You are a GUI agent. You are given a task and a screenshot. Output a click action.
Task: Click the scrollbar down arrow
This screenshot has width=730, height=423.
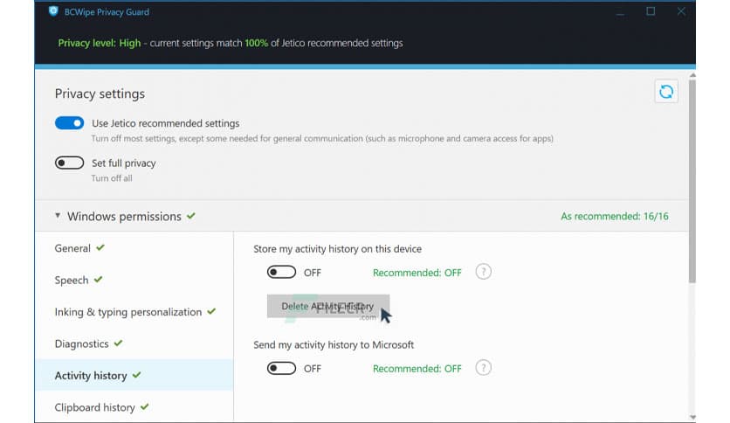point(692,418)
